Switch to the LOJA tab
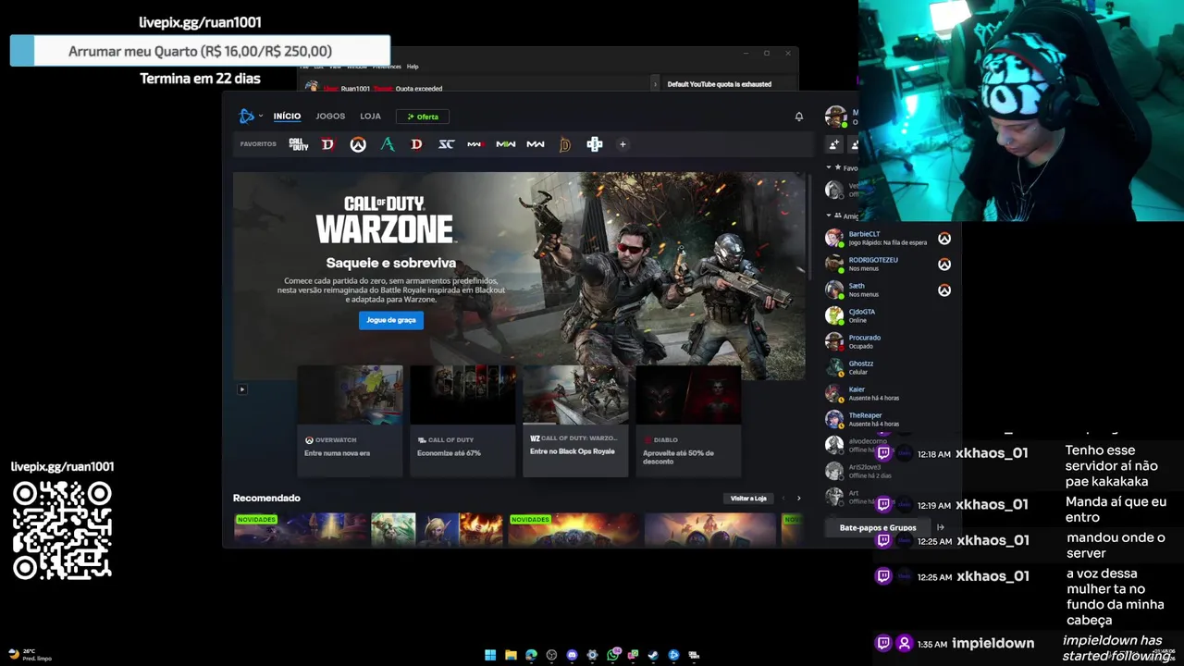Screen dimensions: 1184x666 tap(371, 117)
